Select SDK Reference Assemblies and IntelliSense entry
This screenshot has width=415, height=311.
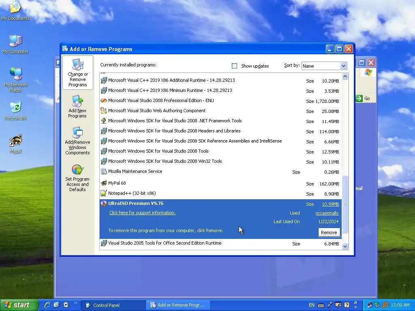coord(221,141)
